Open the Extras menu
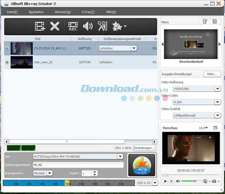This screenshot has width=225, height=194. tap(88, 12)
